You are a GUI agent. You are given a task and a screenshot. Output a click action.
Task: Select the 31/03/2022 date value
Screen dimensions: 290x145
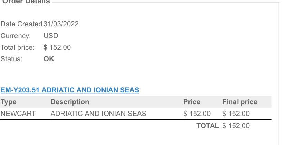(x=61, y=24)
